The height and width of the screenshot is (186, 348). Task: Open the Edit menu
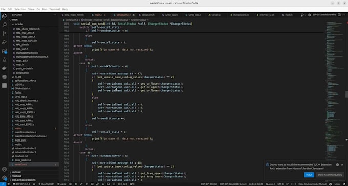(10, 9)
